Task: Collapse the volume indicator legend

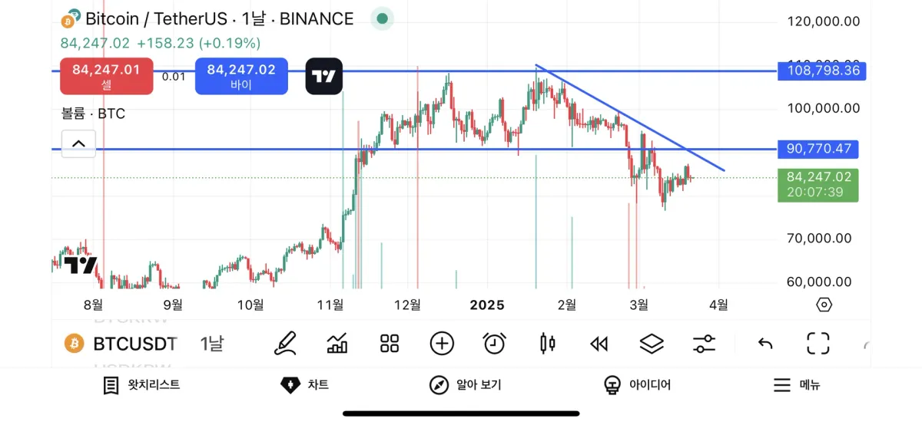Action: pos(78,143)
